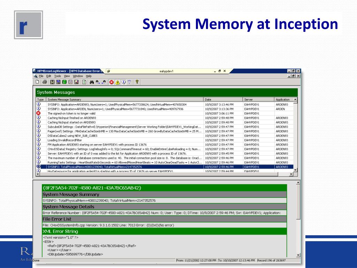Sort by the Date column header
This screenshot has width=357, height=268.
[x=223, y=99]
